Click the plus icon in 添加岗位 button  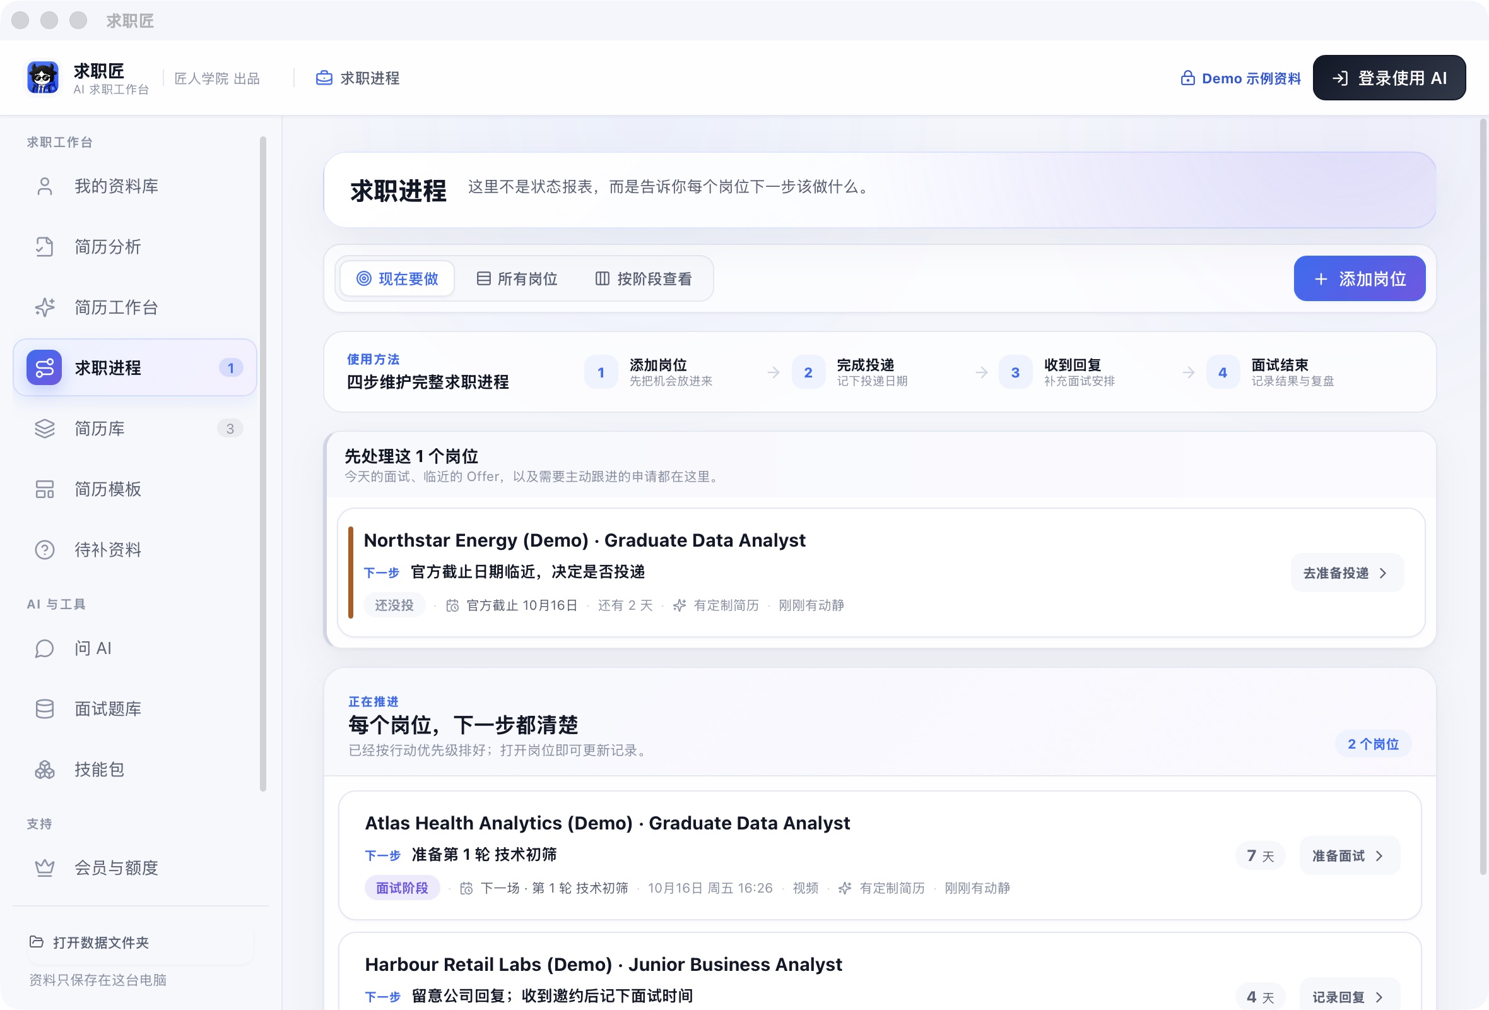[1321, 279]
